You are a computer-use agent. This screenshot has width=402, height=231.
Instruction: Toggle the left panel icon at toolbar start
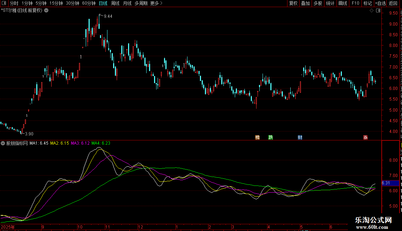[4, 3]
